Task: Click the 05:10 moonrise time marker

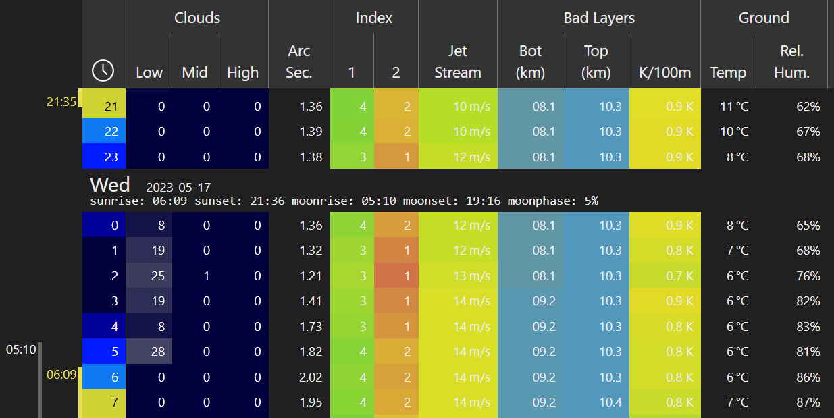Action: [x=21, y=350]
